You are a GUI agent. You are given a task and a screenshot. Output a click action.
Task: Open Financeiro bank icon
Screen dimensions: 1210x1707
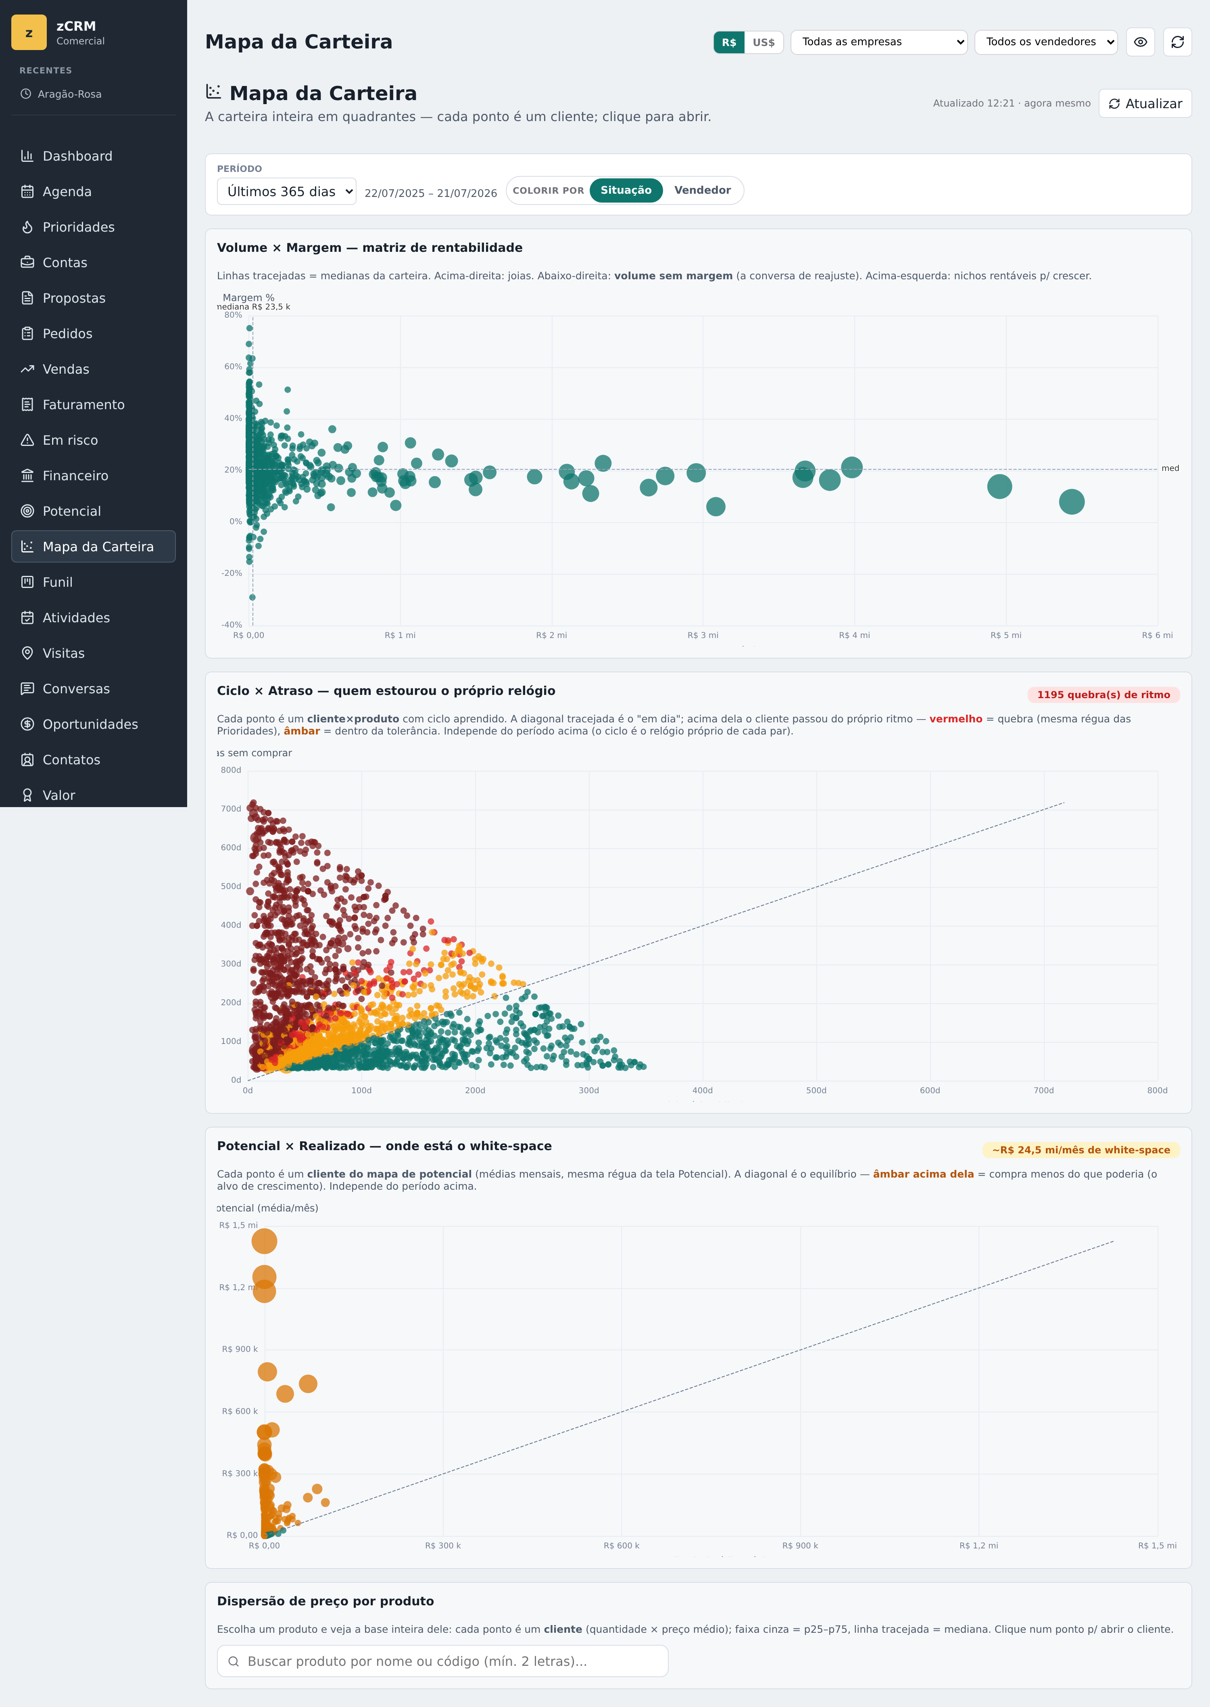coord(27,475)
